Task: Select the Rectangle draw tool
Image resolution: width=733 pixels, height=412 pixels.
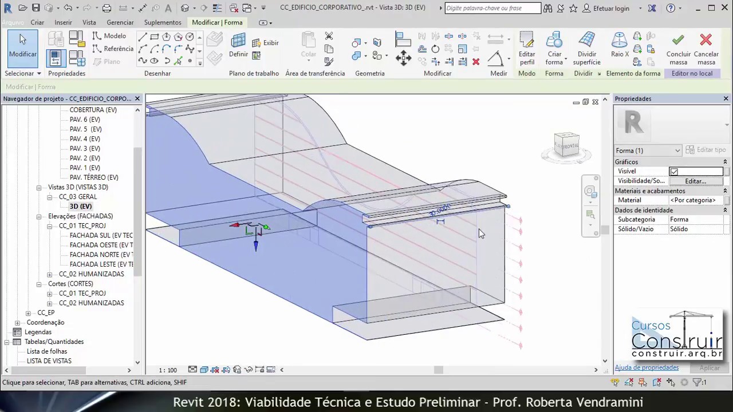Action: coord(155,37)
